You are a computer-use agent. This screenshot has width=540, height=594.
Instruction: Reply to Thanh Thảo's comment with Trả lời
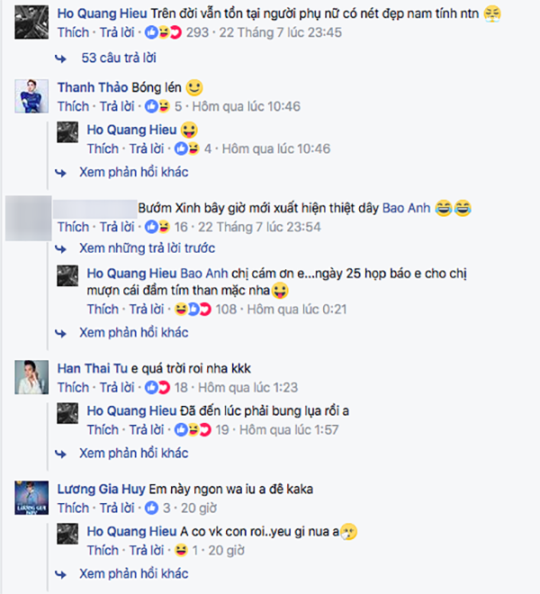click(117, 106)
